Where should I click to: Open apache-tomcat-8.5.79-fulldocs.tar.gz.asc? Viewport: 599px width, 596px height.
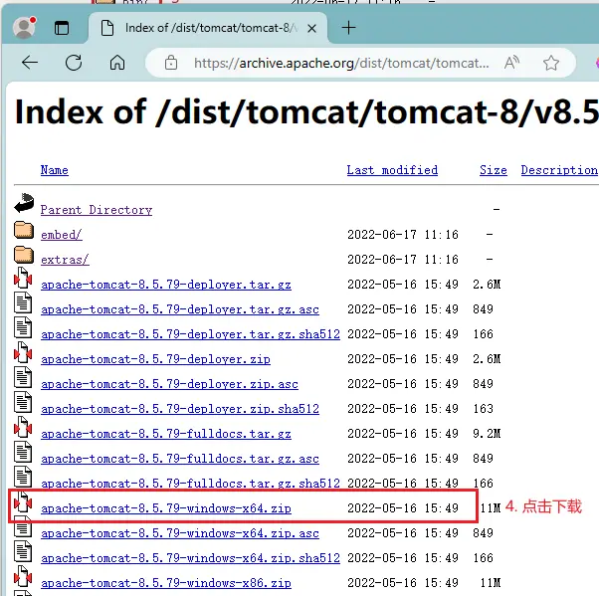180,459
